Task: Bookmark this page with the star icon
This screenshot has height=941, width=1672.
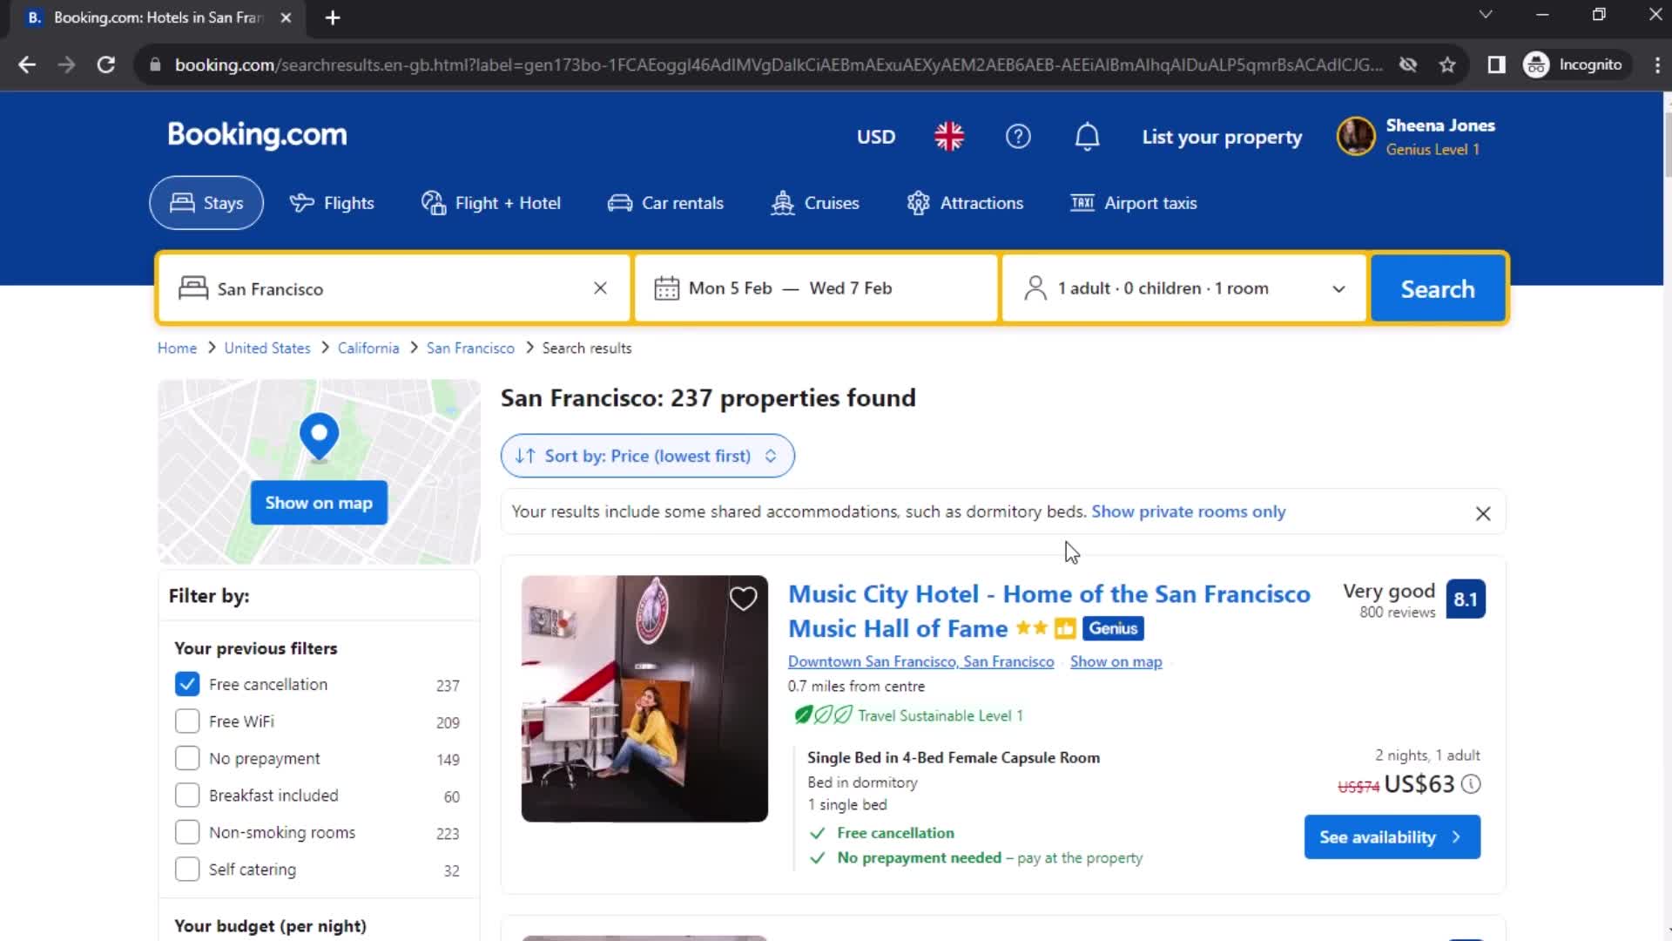Action: point(1447,64)
